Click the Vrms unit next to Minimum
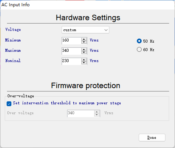 tap(94, 40)
